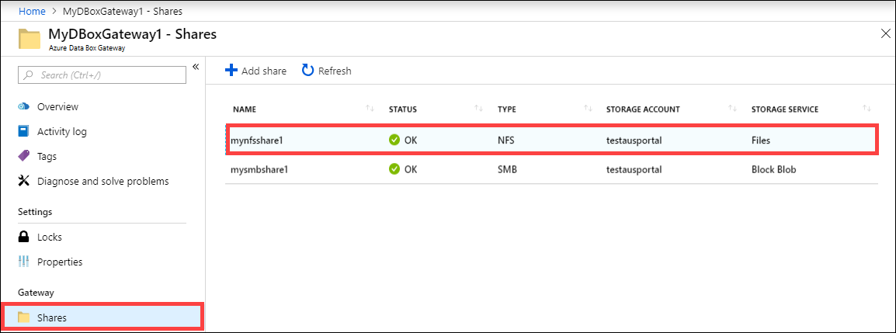Select Shares under Gateway

click(x=102, y=317)
